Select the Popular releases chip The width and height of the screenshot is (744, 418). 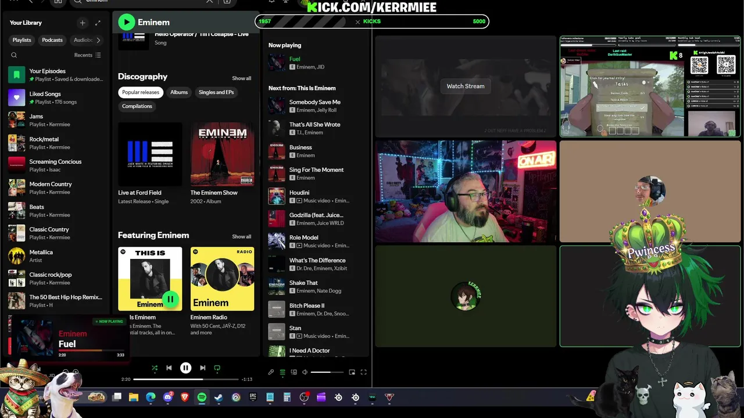click(x=141, y=92)
